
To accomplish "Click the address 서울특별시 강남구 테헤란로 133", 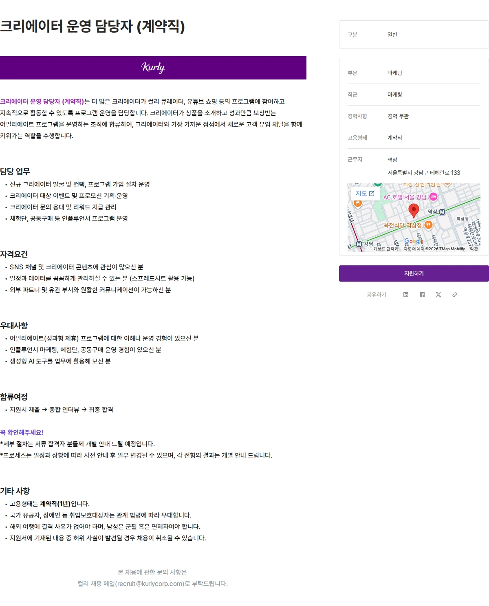I will point(424,173).
